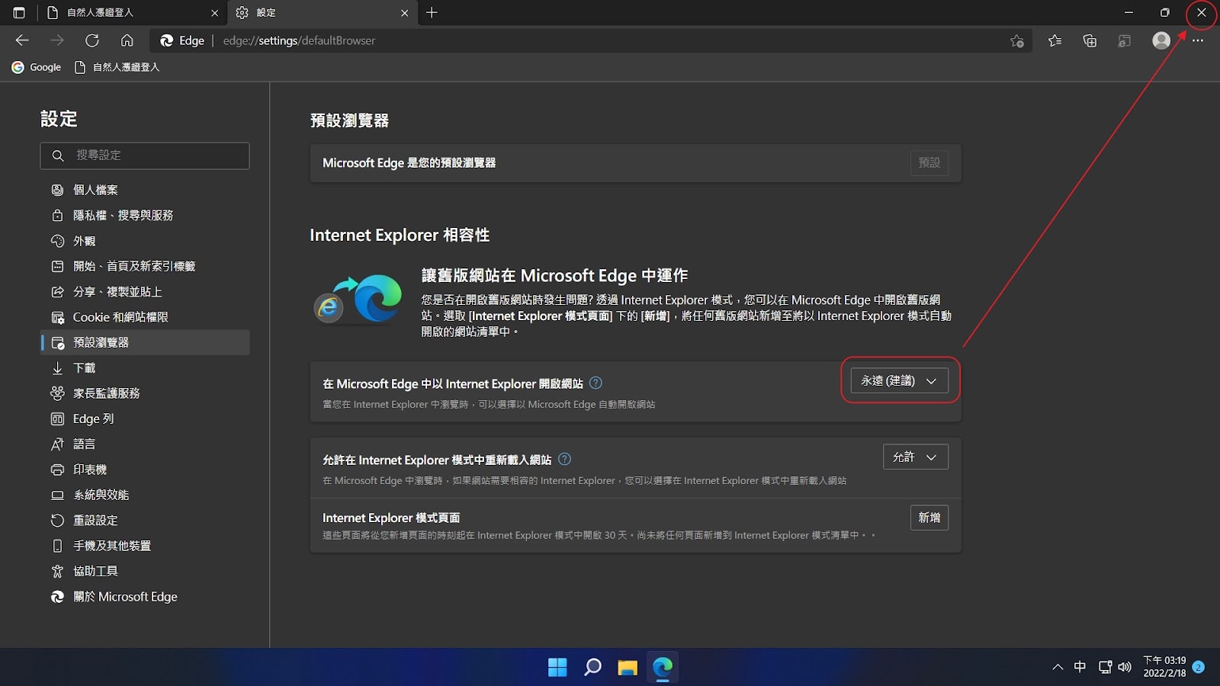Open 手機及其他裝置 settings section

tap(145, 546)
